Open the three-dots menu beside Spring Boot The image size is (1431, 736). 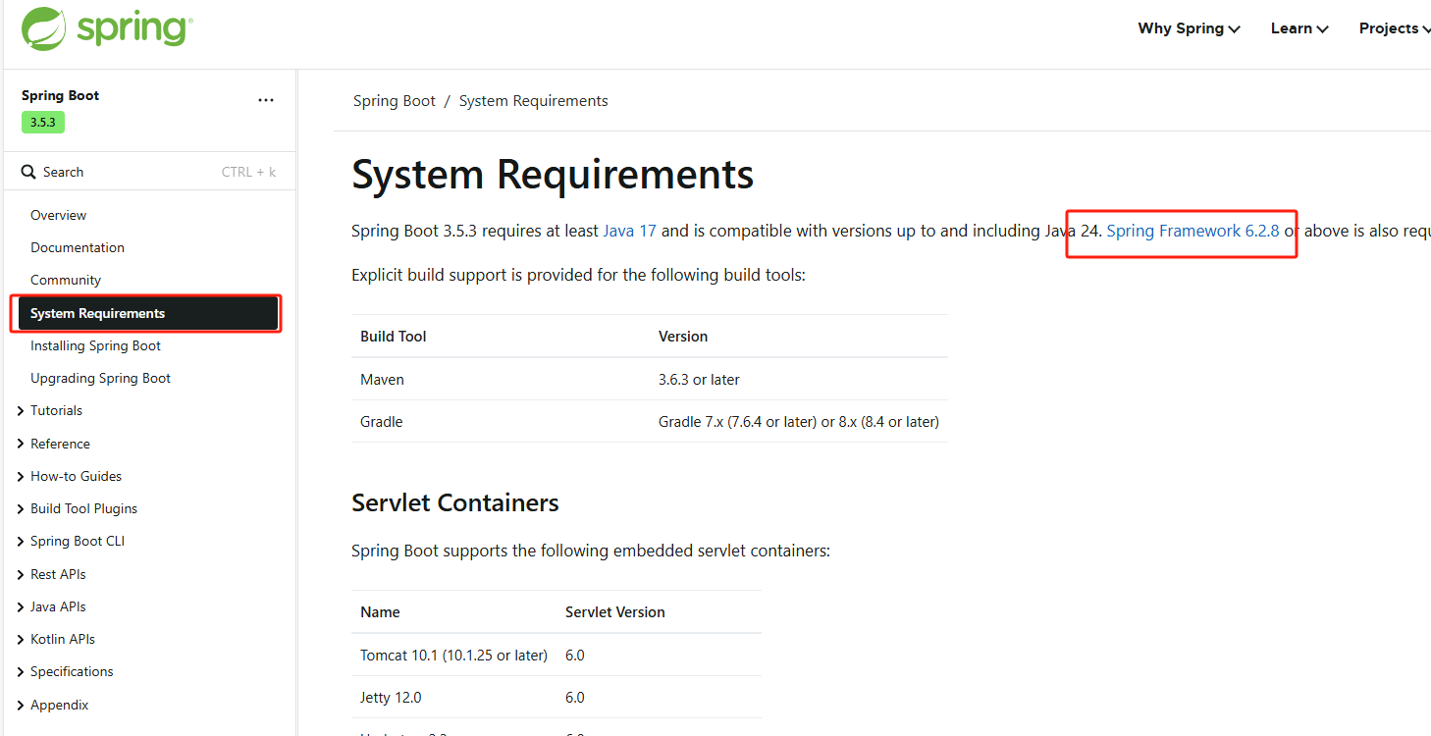[x=266, y=100]
